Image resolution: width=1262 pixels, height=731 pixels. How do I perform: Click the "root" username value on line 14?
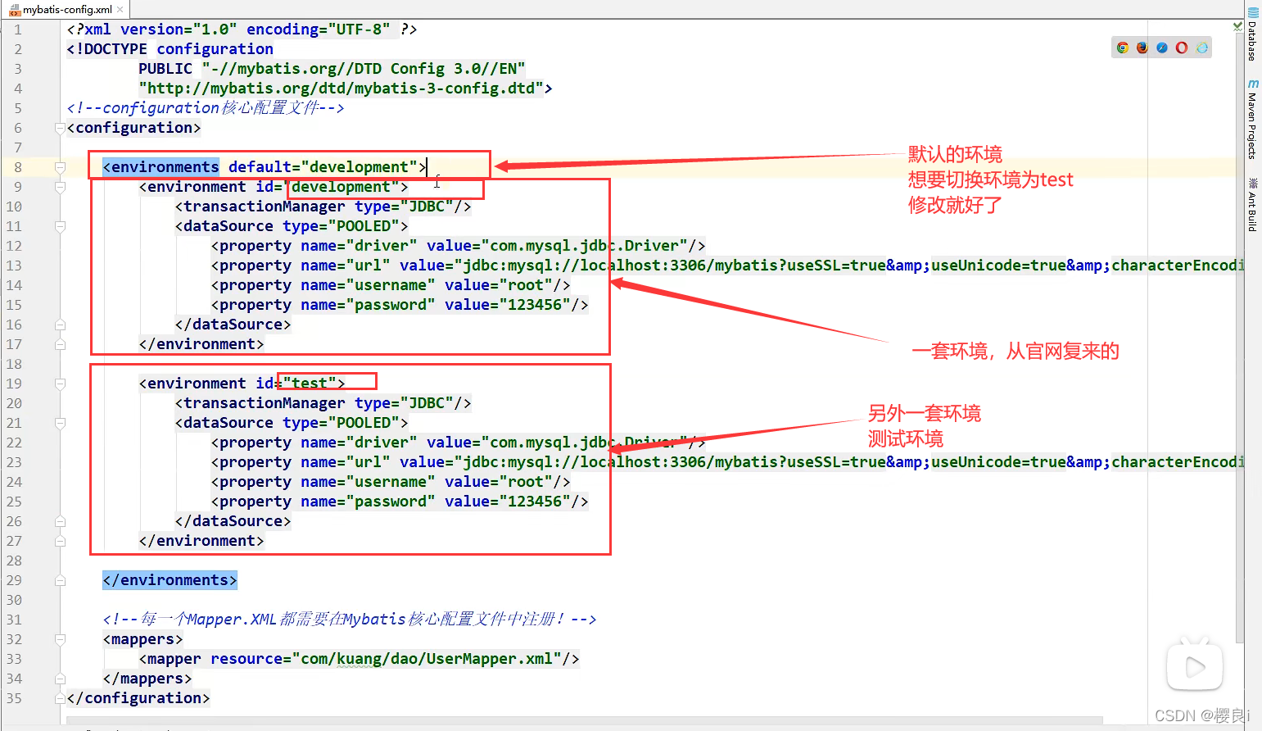(x=526, y=285)
